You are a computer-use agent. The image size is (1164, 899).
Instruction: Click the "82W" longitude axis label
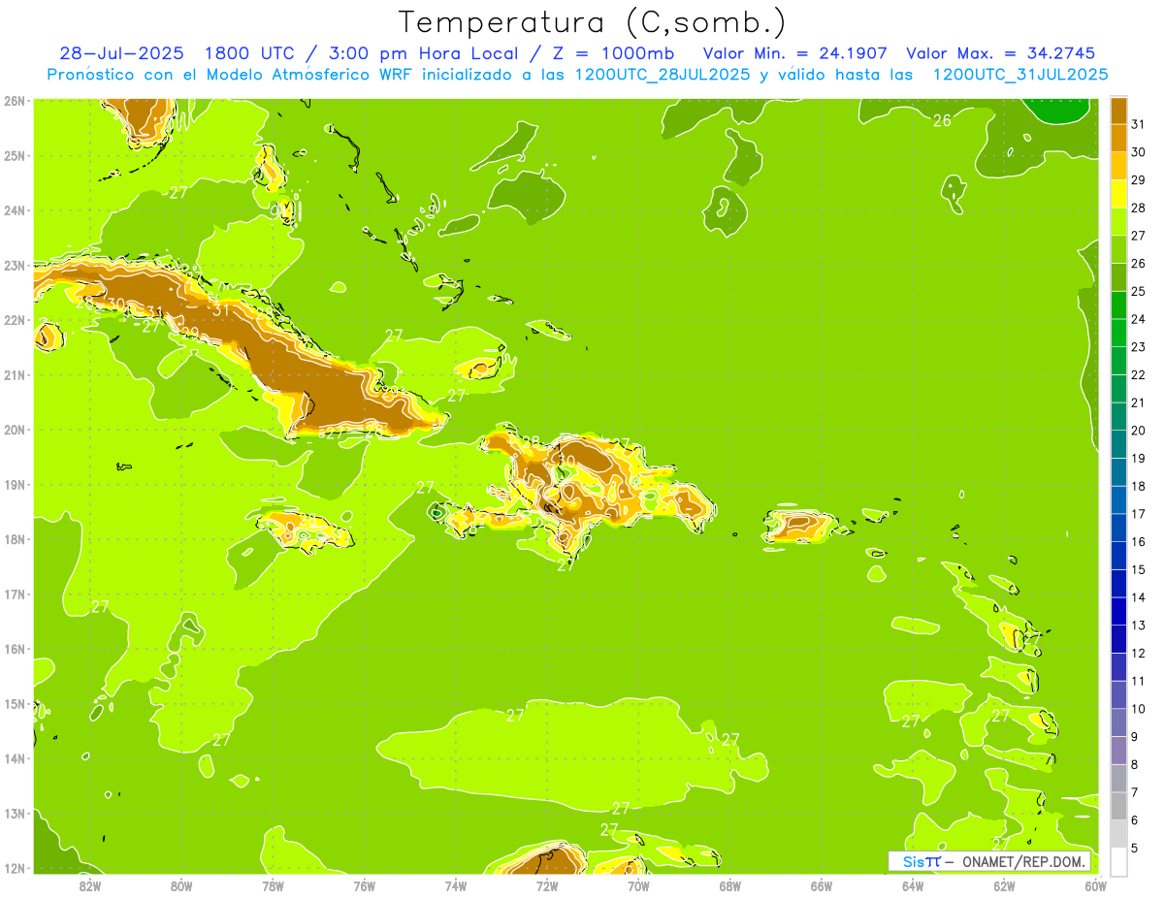tap(89, 885)
